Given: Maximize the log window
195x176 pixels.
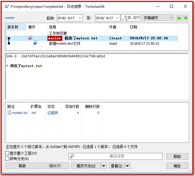Looking at the screenshot, I should (x=172, y=6).
